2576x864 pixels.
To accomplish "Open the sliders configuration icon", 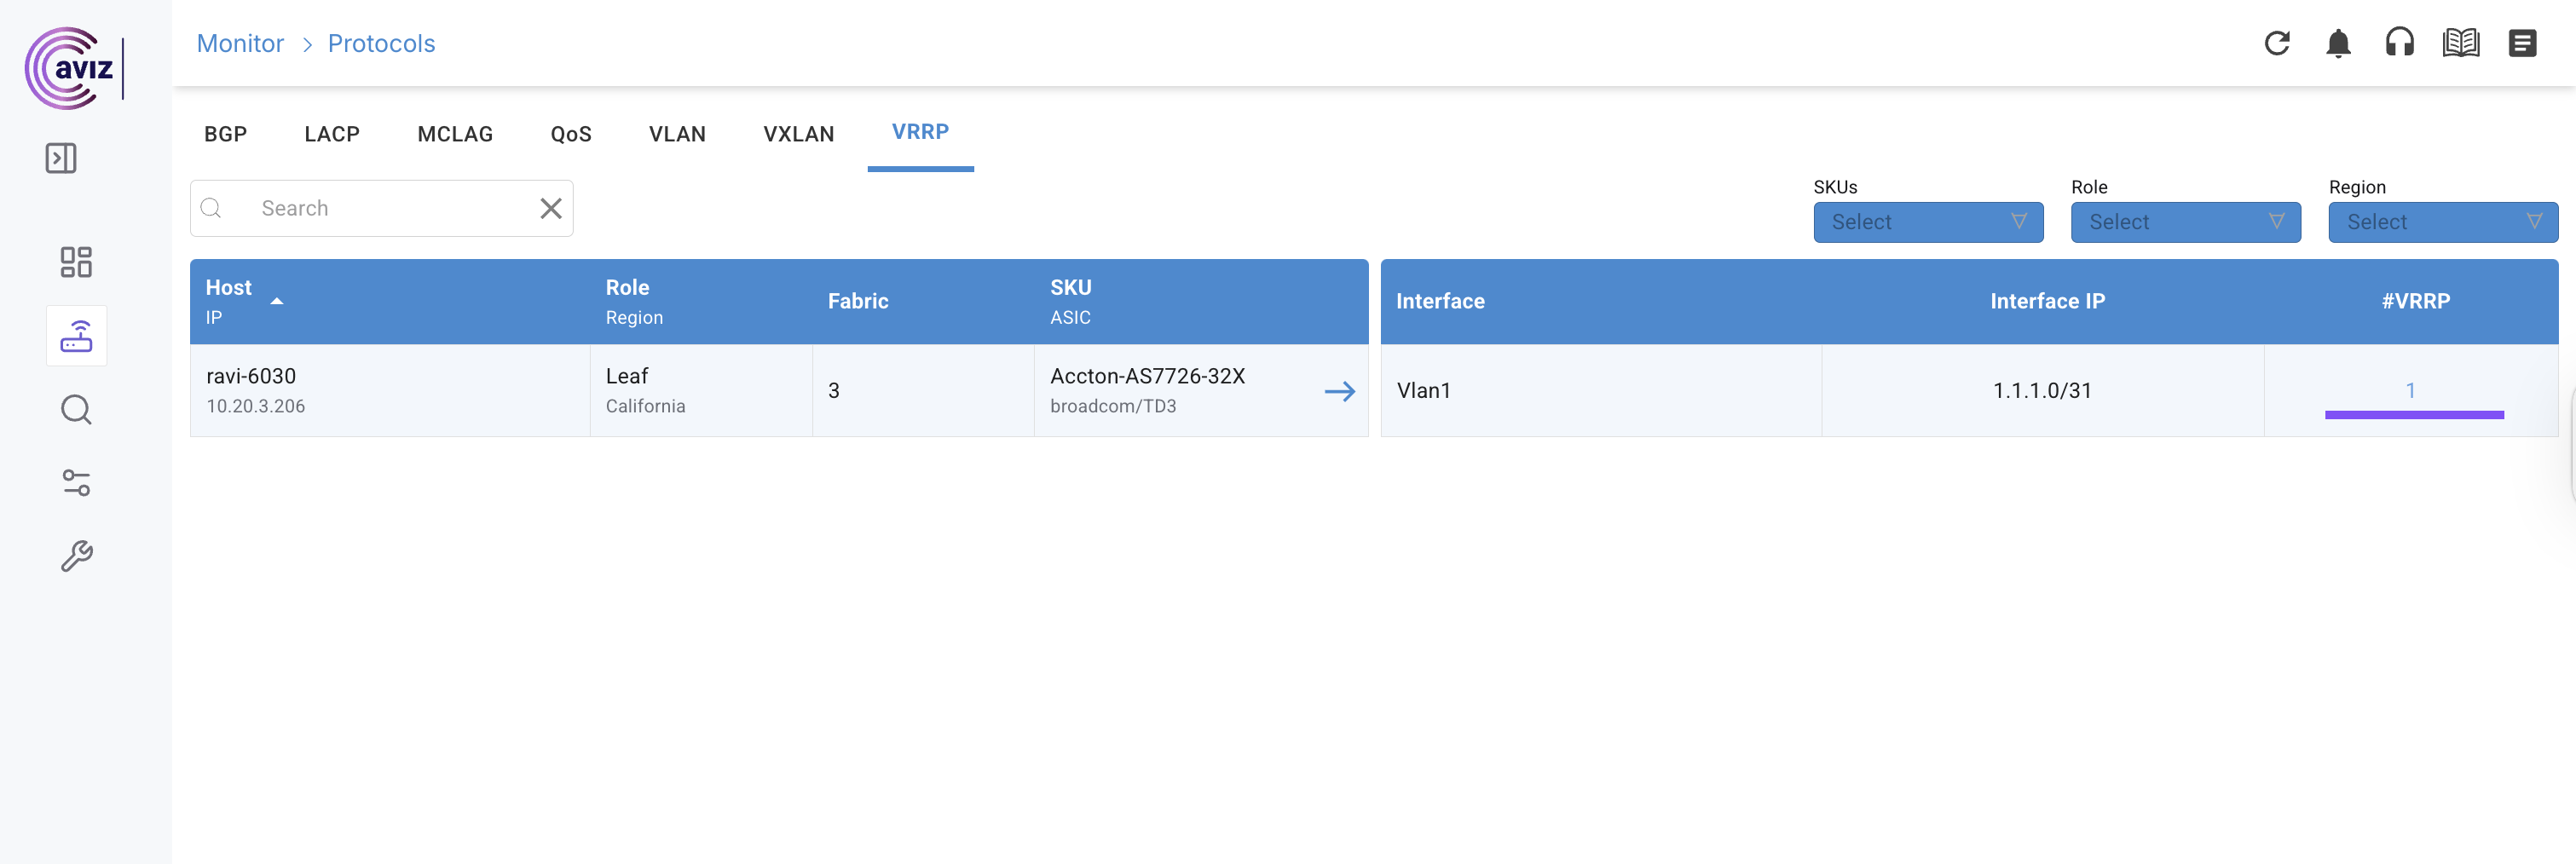I will pyautogui.click(x=76, y=483).
